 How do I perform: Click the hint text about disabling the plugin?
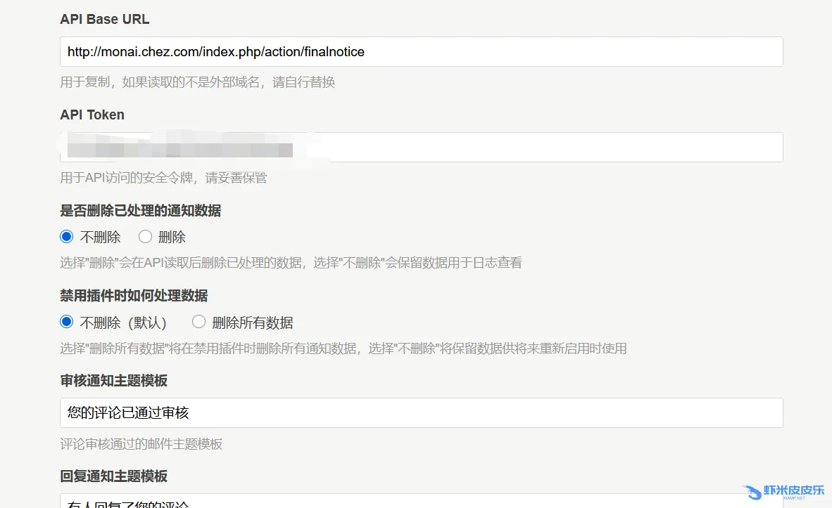click(343, 349)
